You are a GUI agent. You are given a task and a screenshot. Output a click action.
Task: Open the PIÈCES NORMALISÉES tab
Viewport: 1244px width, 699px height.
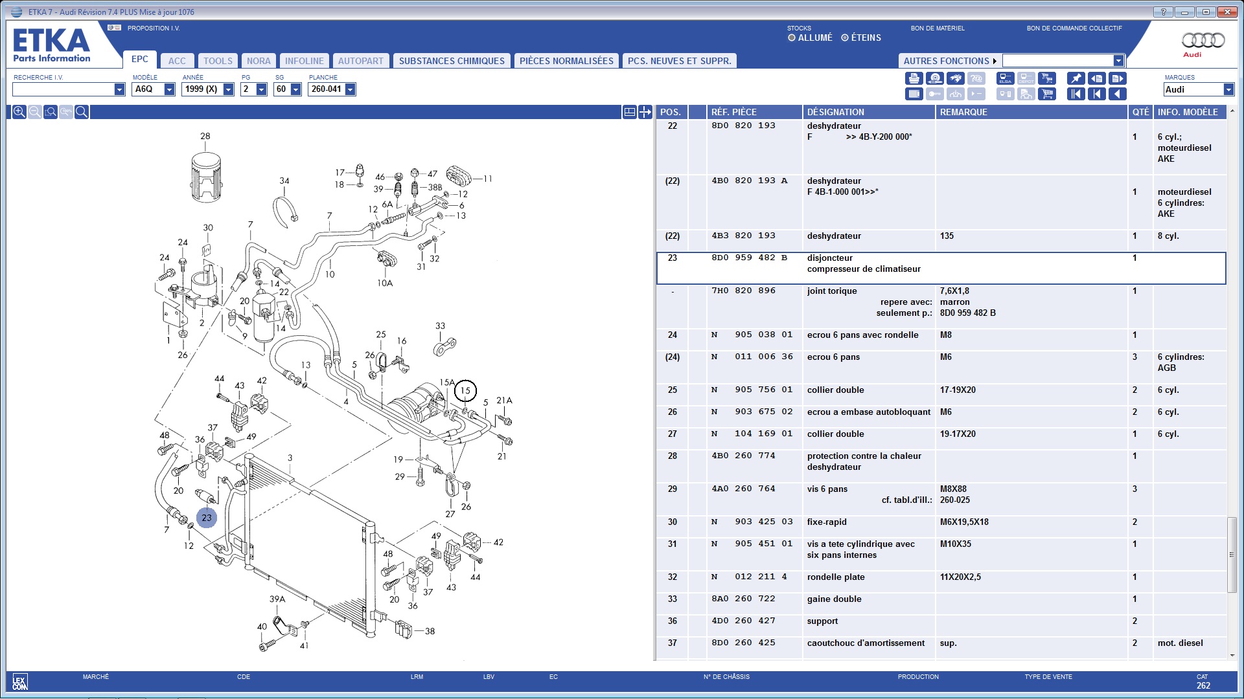(x=566, y=61)
